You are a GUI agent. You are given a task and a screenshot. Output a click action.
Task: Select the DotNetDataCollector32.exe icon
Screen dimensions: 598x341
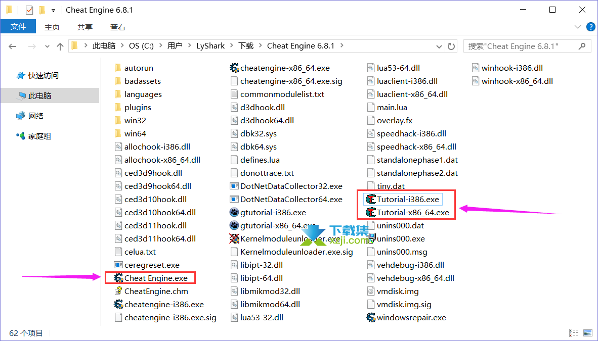234,186
